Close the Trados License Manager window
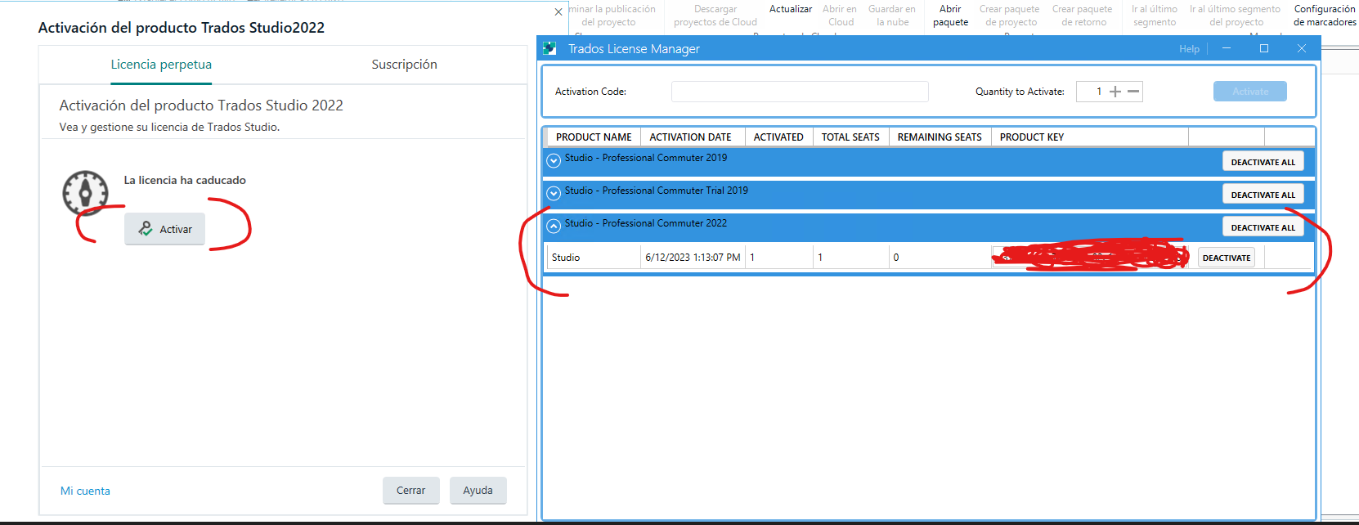This screenshot has width=1359, height=525. coord(1302,49)
